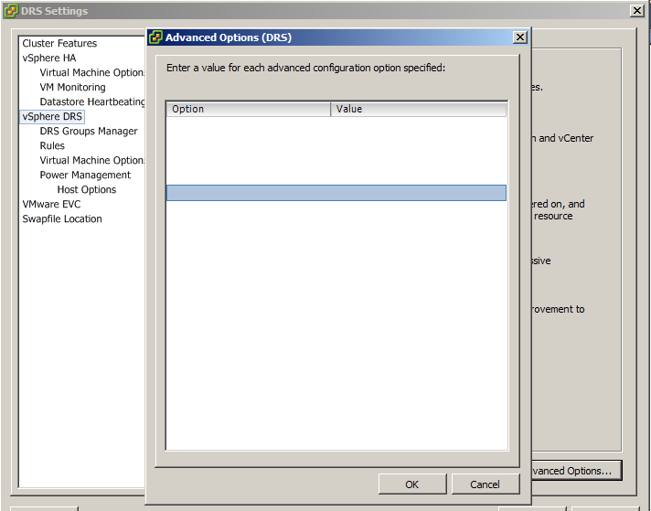Click the Advanced Options dialog title icon
Viewport: 651px width, 511px height.
point(155,37)
